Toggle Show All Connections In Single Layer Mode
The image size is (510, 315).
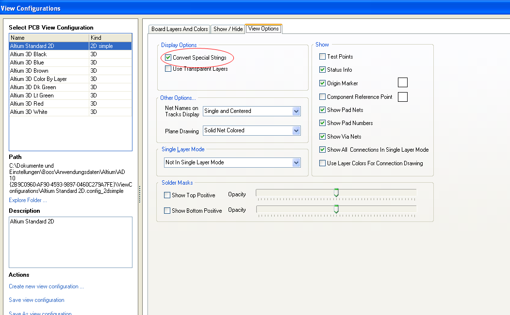tap(322, 149)
